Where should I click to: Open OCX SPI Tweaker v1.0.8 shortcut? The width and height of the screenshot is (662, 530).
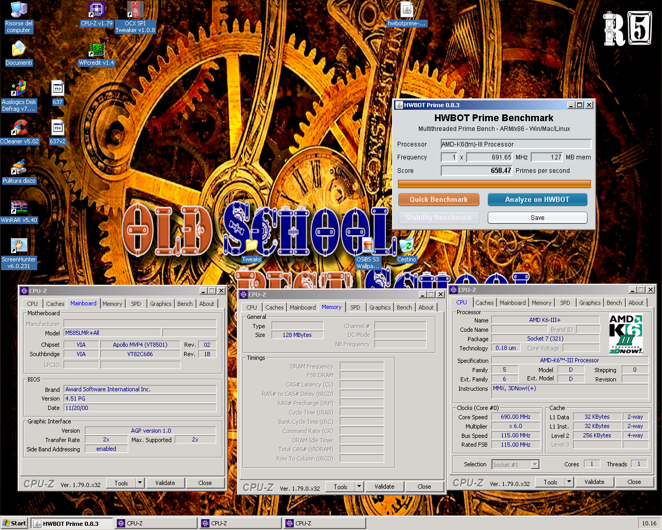[135, 18]
